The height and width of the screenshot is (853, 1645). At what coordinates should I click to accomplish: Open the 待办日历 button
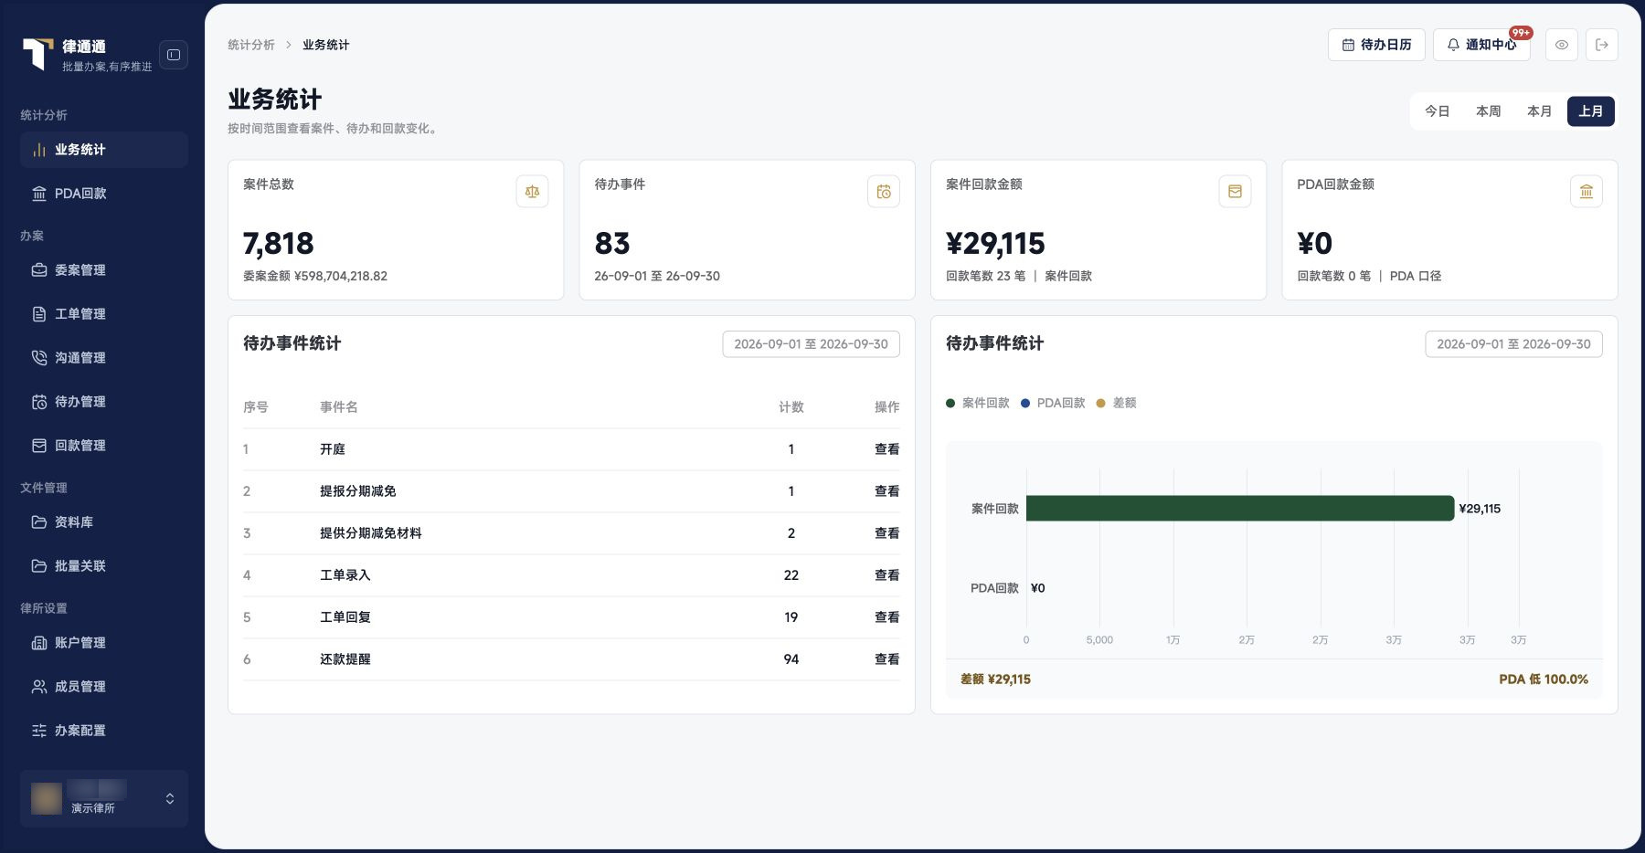[1376, 45]
